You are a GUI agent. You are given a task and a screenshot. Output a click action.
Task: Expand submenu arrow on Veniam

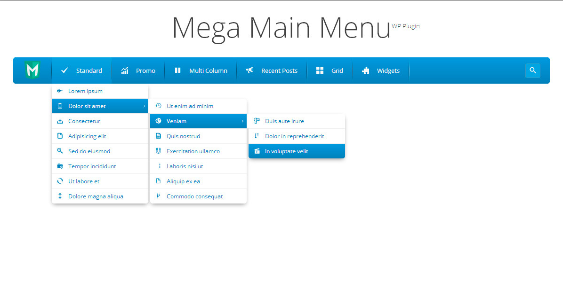(242, 121)
